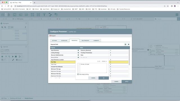Add a Remote Process Group from the toolbar
Screen dimensions: 180x101
point(38,15)
